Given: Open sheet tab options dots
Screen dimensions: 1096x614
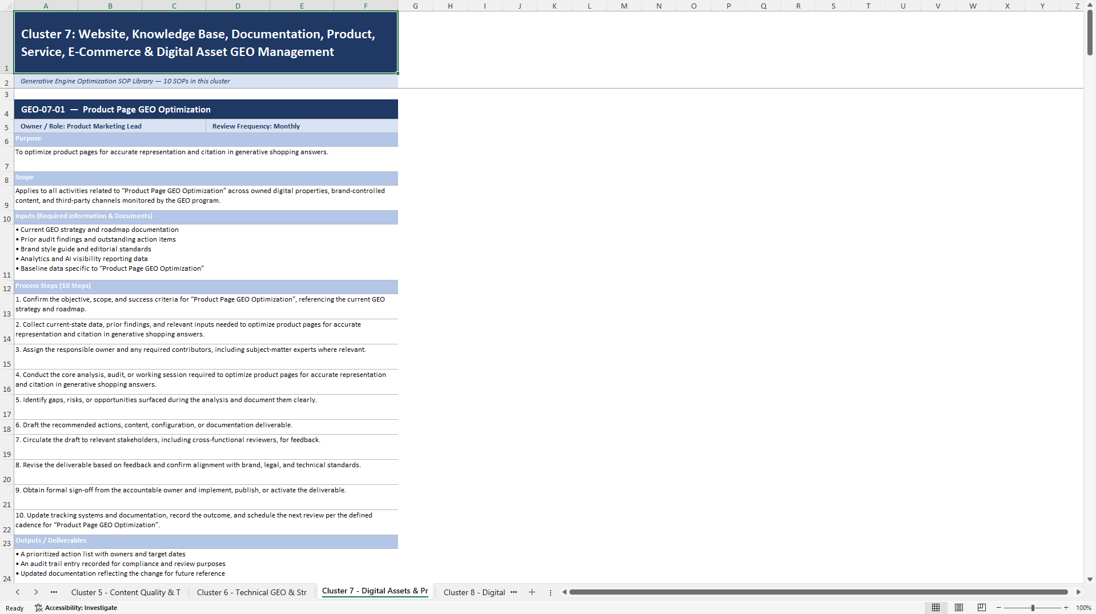Looking at the screenshot, I should tap(551, 592).
